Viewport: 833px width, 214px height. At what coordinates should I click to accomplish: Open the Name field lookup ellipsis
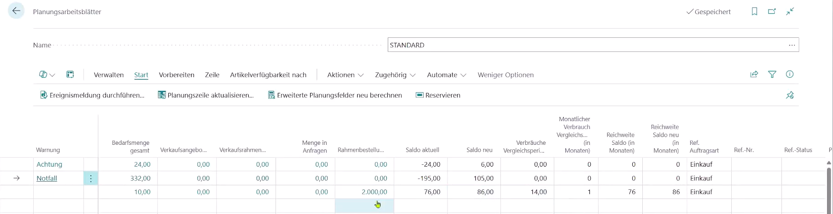click(792, 45)
